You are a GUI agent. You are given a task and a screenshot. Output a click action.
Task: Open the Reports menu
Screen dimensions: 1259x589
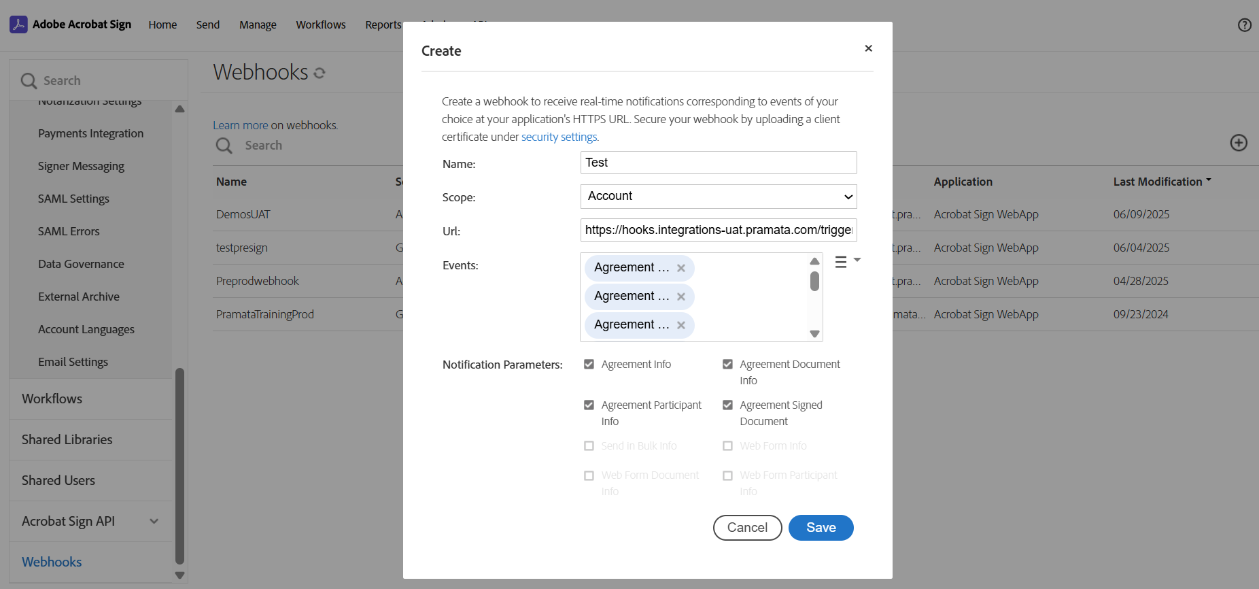point(383,25)
